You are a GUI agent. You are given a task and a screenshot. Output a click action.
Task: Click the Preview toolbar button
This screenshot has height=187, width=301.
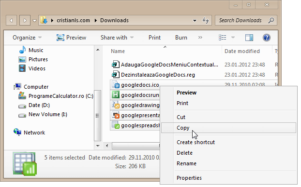tap(72, 38)
